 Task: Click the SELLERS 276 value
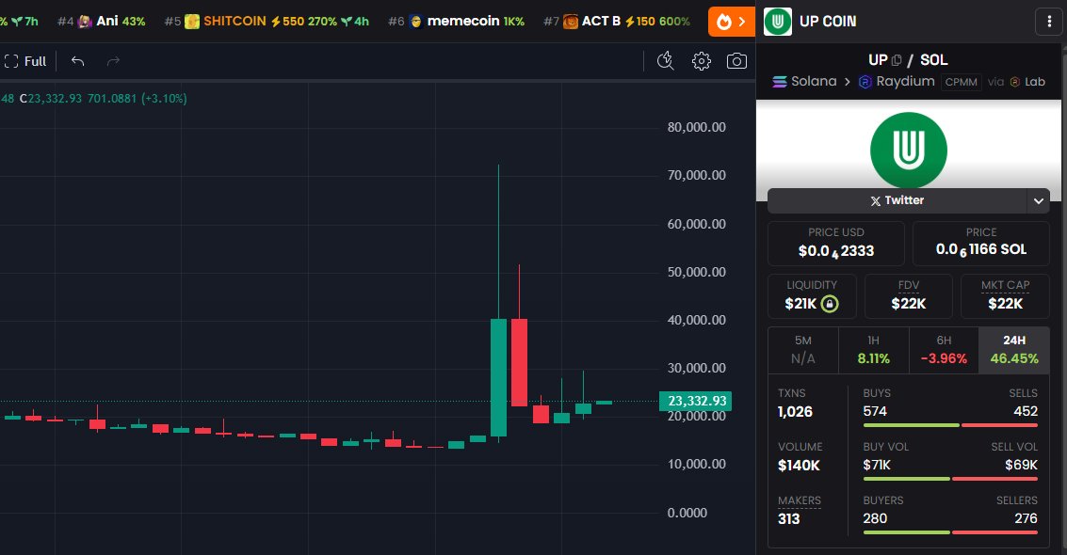click(x=1027, y=518)
